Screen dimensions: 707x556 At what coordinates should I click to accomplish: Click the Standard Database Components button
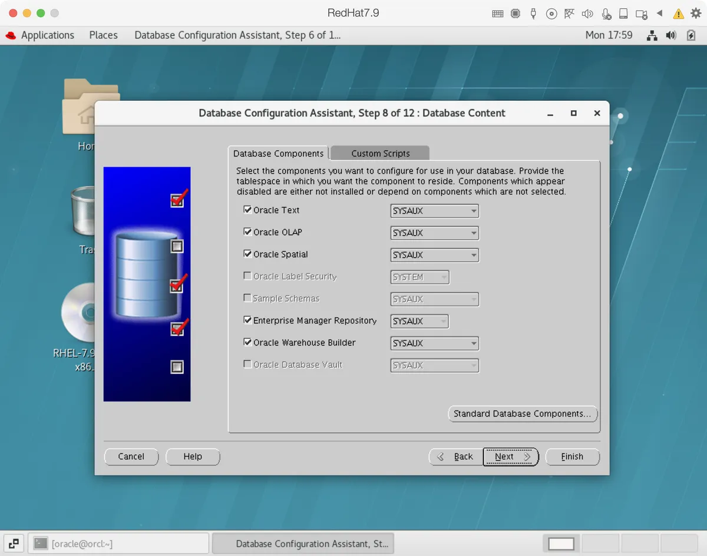[522, 413]
